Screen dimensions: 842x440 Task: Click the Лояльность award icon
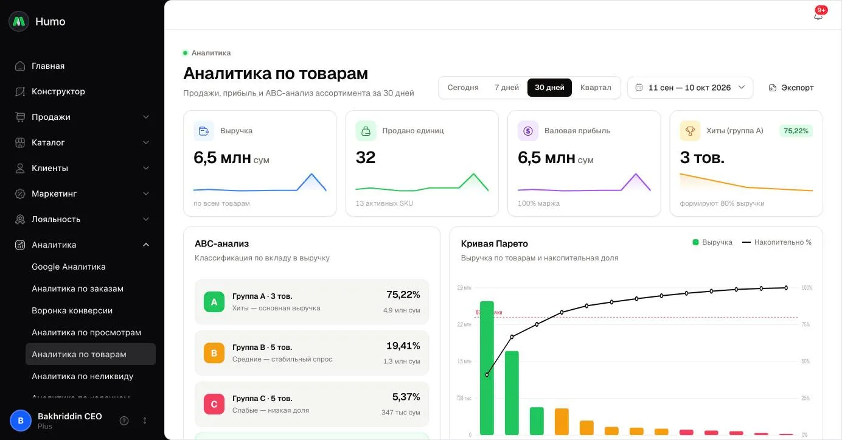[20, 219]
